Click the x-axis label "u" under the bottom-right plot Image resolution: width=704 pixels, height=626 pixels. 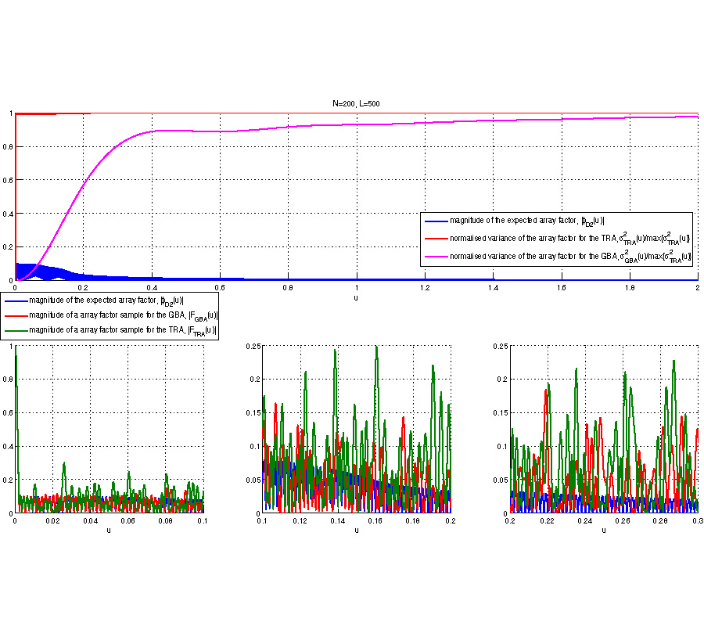(603, 530)
